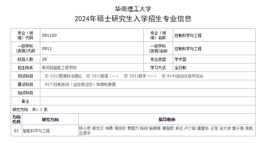Click advisor name 庄辉平
264x143 pixels.
pyautogui.click(x=85, y=133)
